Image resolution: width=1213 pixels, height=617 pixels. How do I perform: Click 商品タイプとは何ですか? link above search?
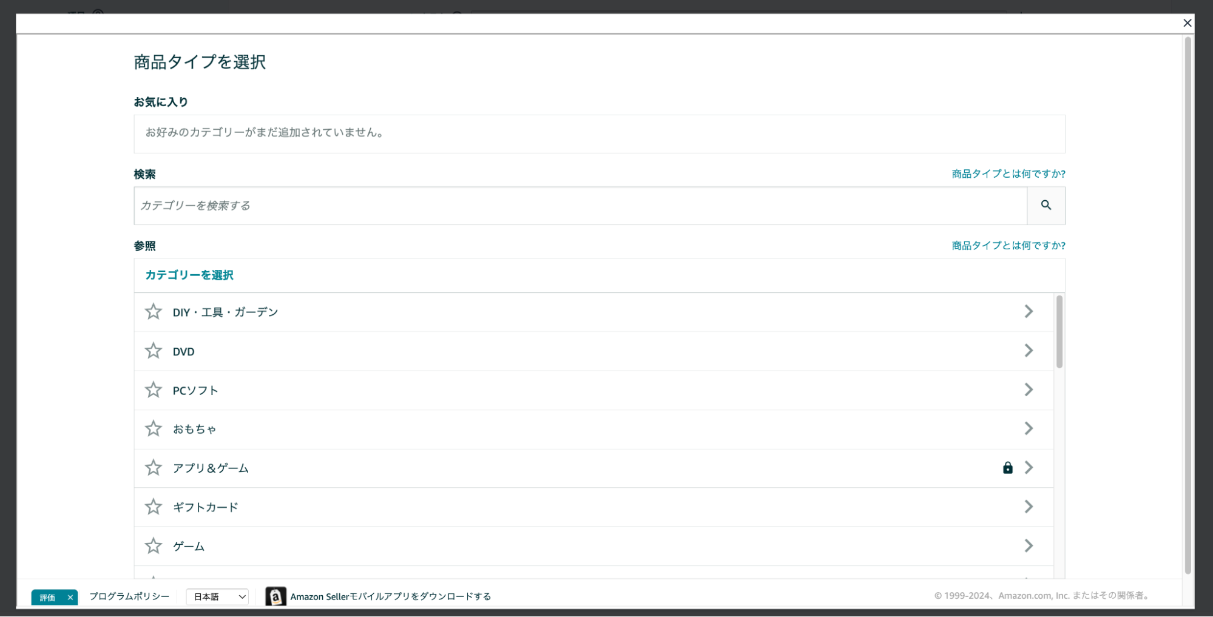pos(1008,174)
